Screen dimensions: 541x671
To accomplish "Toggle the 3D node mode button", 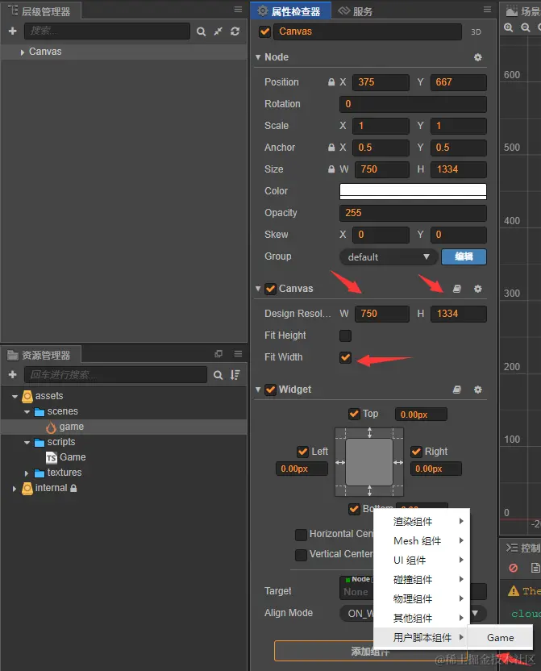I will (476, 31).
